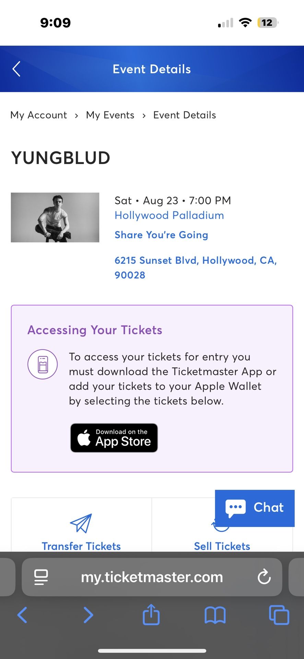Tap Share You're Going link
304x659 pixels.
(x=161, y=235)
